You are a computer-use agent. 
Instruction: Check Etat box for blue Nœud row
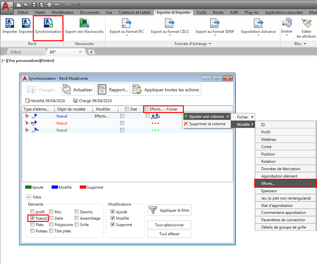tap(122, 116)
